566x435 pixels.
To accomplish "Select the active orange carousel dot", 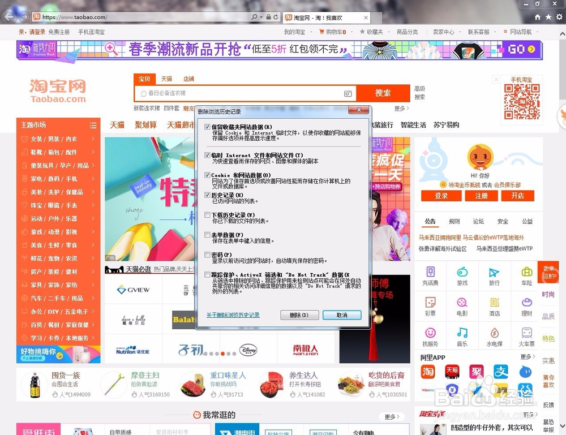I will pos(222,354).
